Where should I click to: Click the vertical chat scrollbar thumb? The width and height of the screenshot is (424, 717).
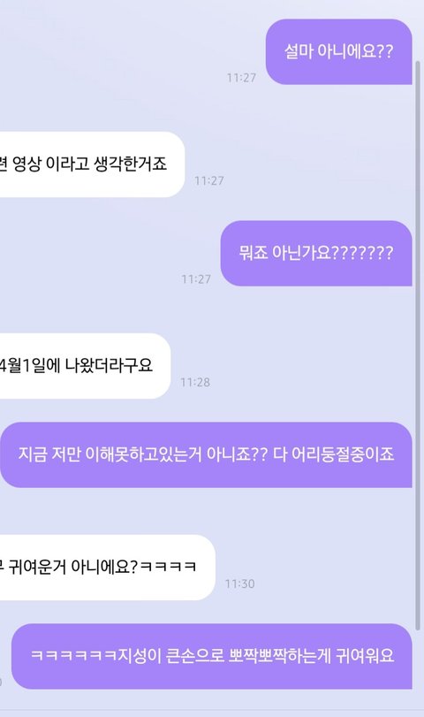418,346
